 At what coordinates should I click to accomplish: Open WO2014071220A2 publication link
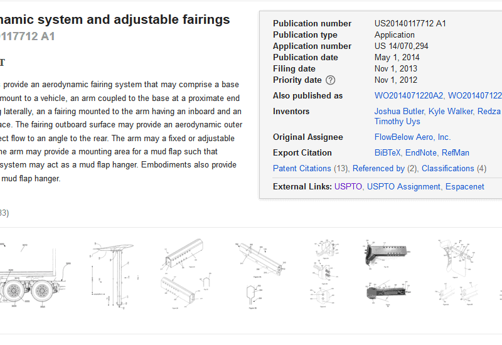pos(409,96)
